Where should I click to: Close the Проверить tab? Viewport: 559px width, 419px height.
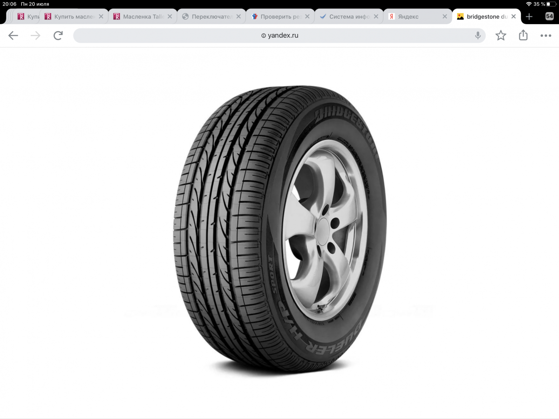(307, 16)
